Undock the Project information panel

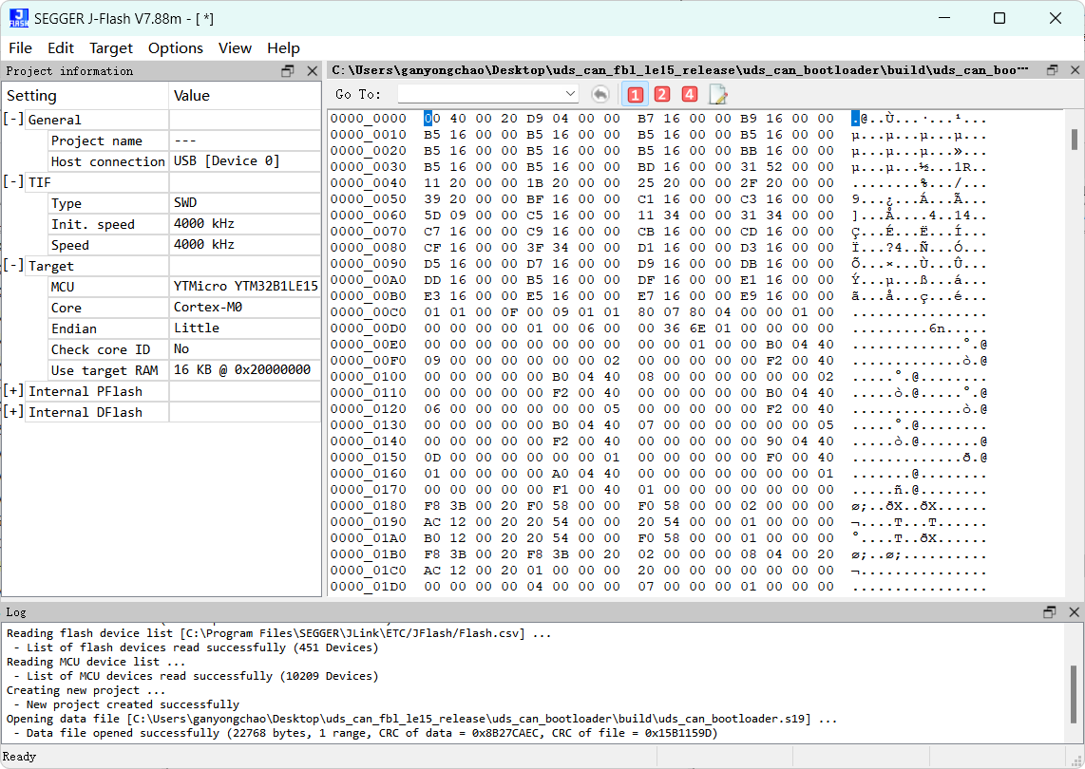pyautogui.click(x=288, y=70)
